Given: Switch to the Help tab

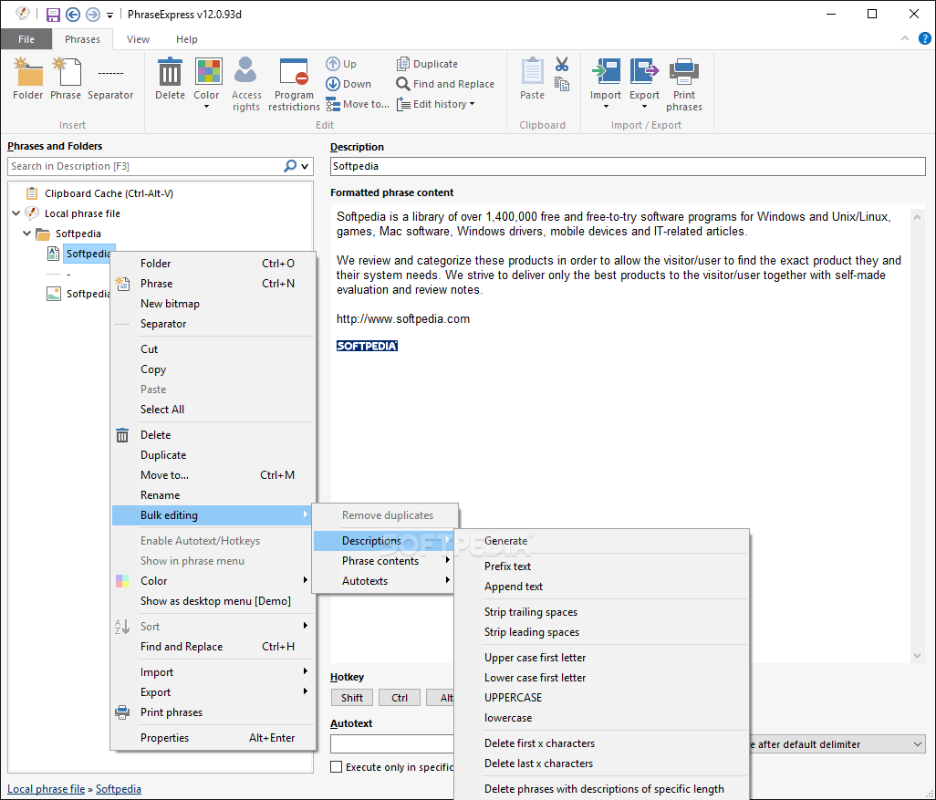Looking at the screenshot, I should point(187,39).
